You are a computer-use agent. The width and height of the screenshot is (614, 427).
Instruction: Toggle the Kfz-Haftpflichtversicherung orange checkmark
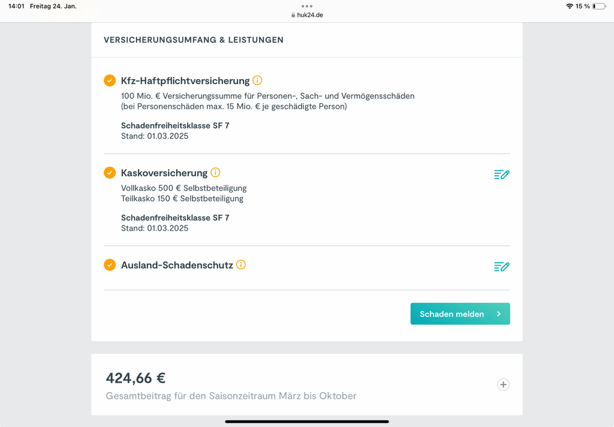pyautogui.click(x=110, y=80)
